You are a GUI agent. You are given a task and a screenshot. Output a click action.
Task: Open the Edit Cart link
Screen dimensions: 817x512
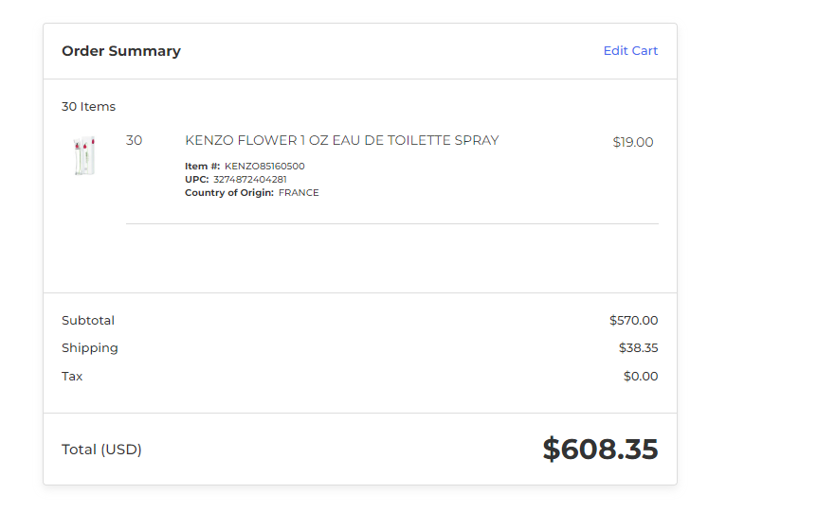pyautogui.click(x=630, y=50)
